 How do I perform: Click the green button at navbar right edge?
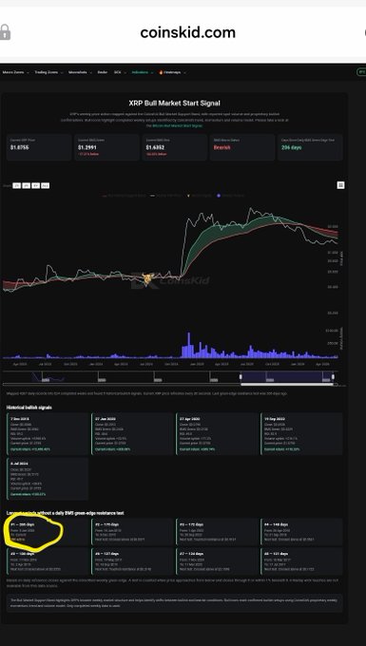[x=361, y=72]
